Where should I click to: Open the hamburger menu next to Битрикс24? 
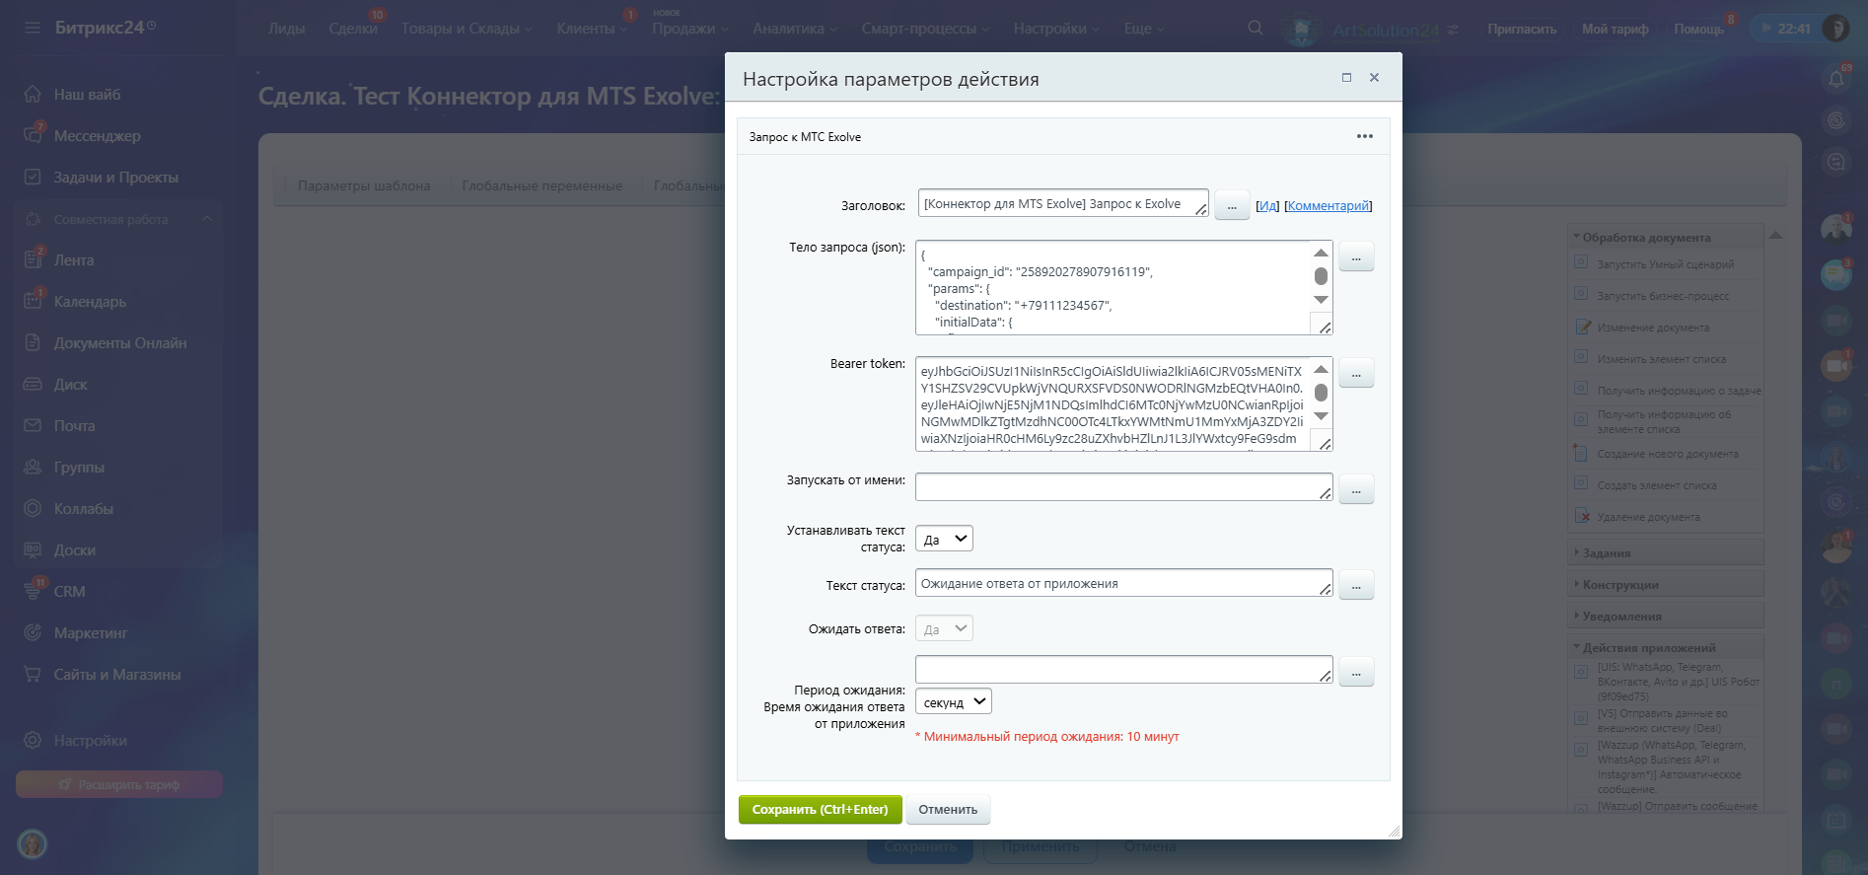(x=33, y=28)
